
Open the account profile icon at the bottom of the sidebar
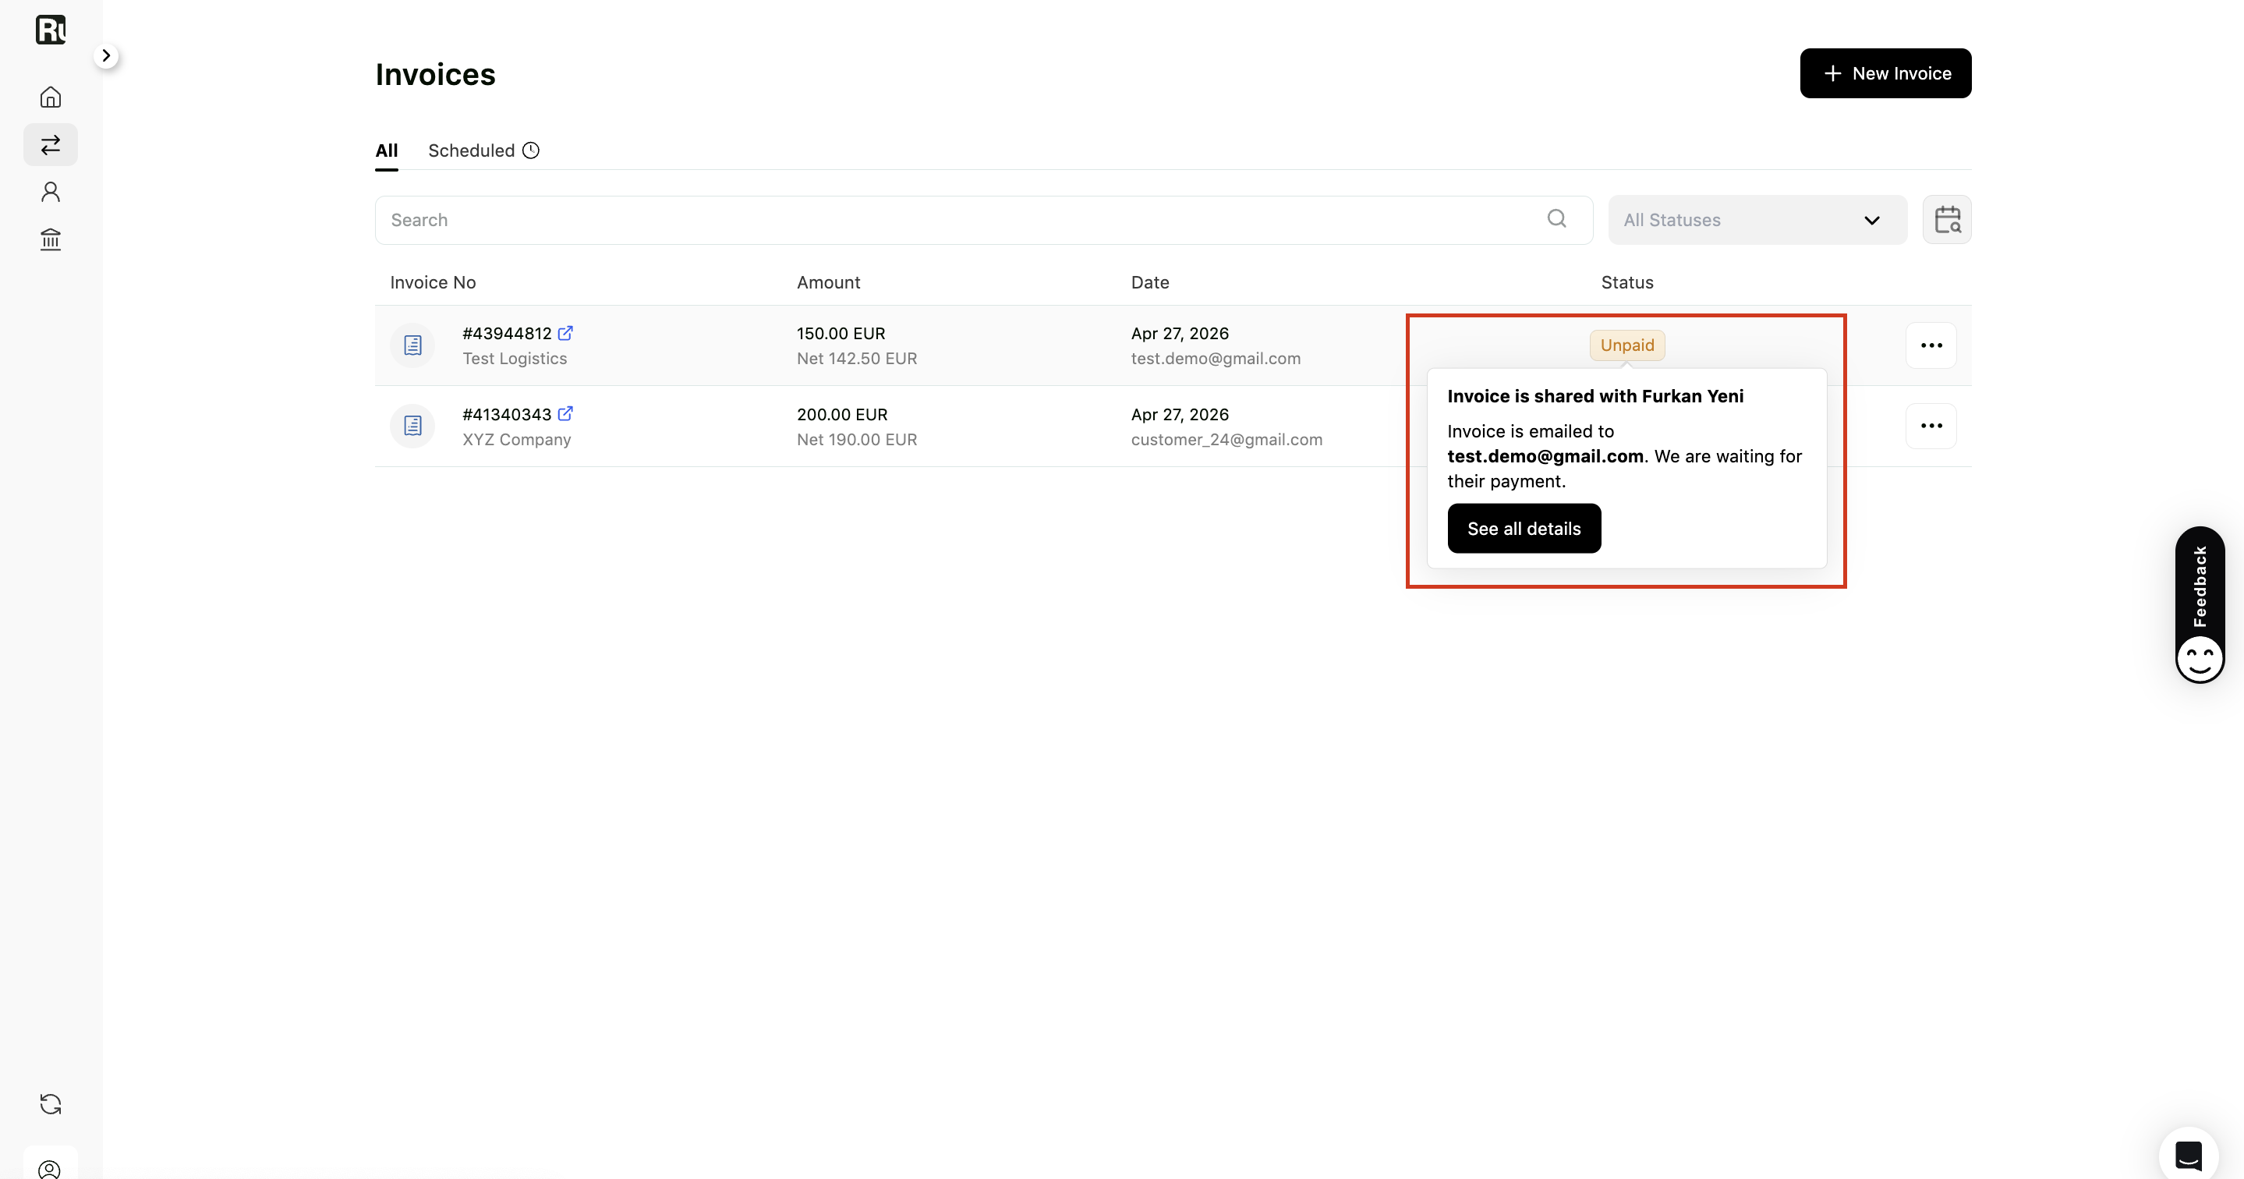(51, 1169)
